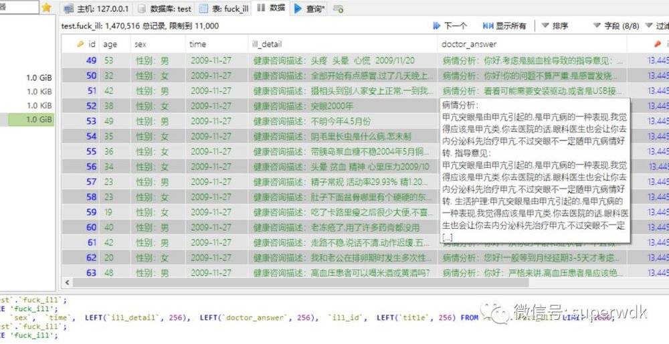Select the 数据 tab
Image resolution: width=669 pixels, height=344 pixels.
272,8
